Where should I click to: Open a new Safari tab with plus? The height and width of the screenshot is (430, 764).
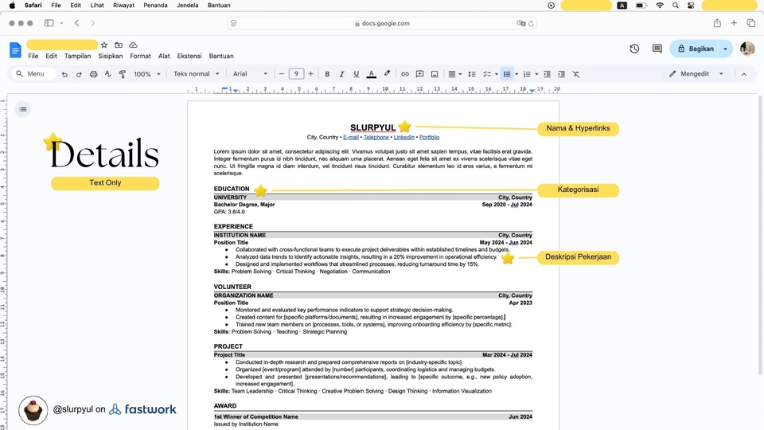tap(734, 23)
